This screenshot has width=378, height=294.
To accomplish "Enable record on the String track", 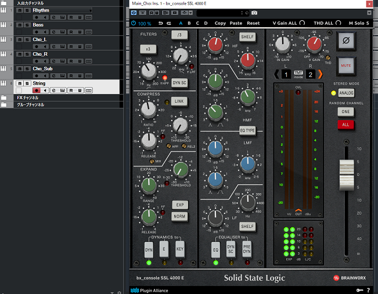I will pos(37,90).
